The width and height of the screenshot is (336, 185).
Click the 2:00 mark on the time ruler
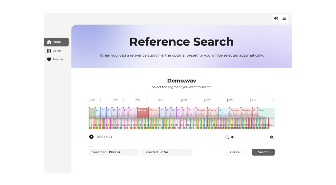[184, 100]
